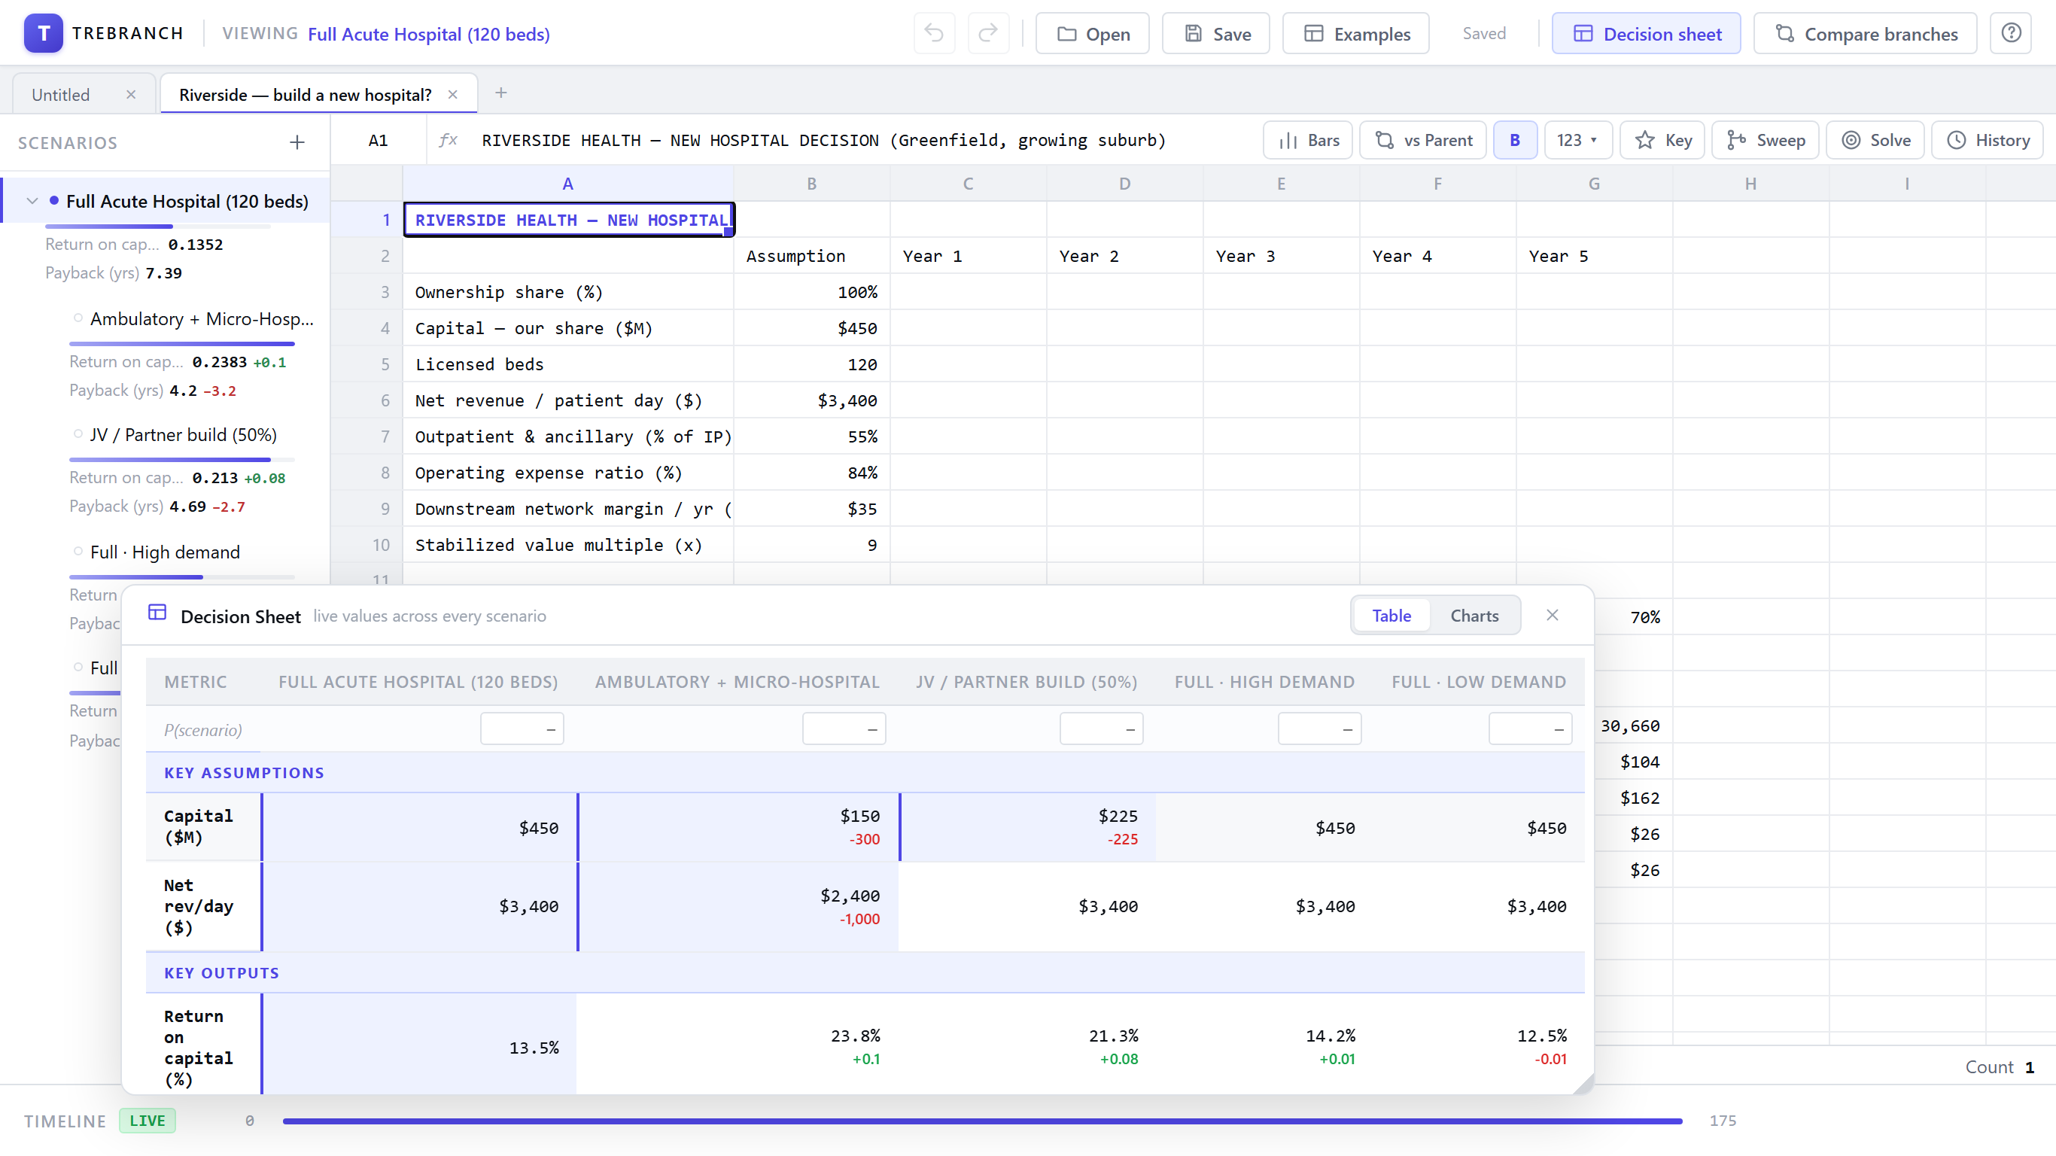Viewport: 2056px width, 1156px height.
Task: Click the $225 capital value for JV
Action: tap(1118, 815)
